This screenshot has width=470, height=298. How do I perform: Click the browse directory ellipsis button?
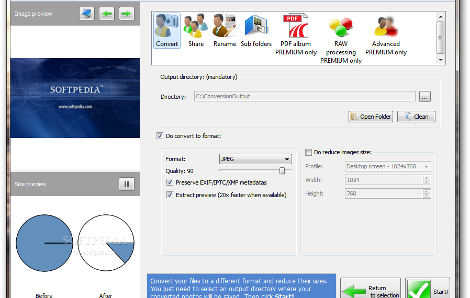tap(424, 97)
